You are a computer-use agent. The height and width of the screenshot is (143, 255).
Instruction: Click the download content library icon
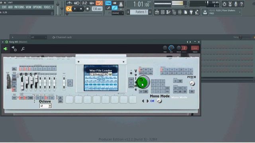(x=205, y=12)
